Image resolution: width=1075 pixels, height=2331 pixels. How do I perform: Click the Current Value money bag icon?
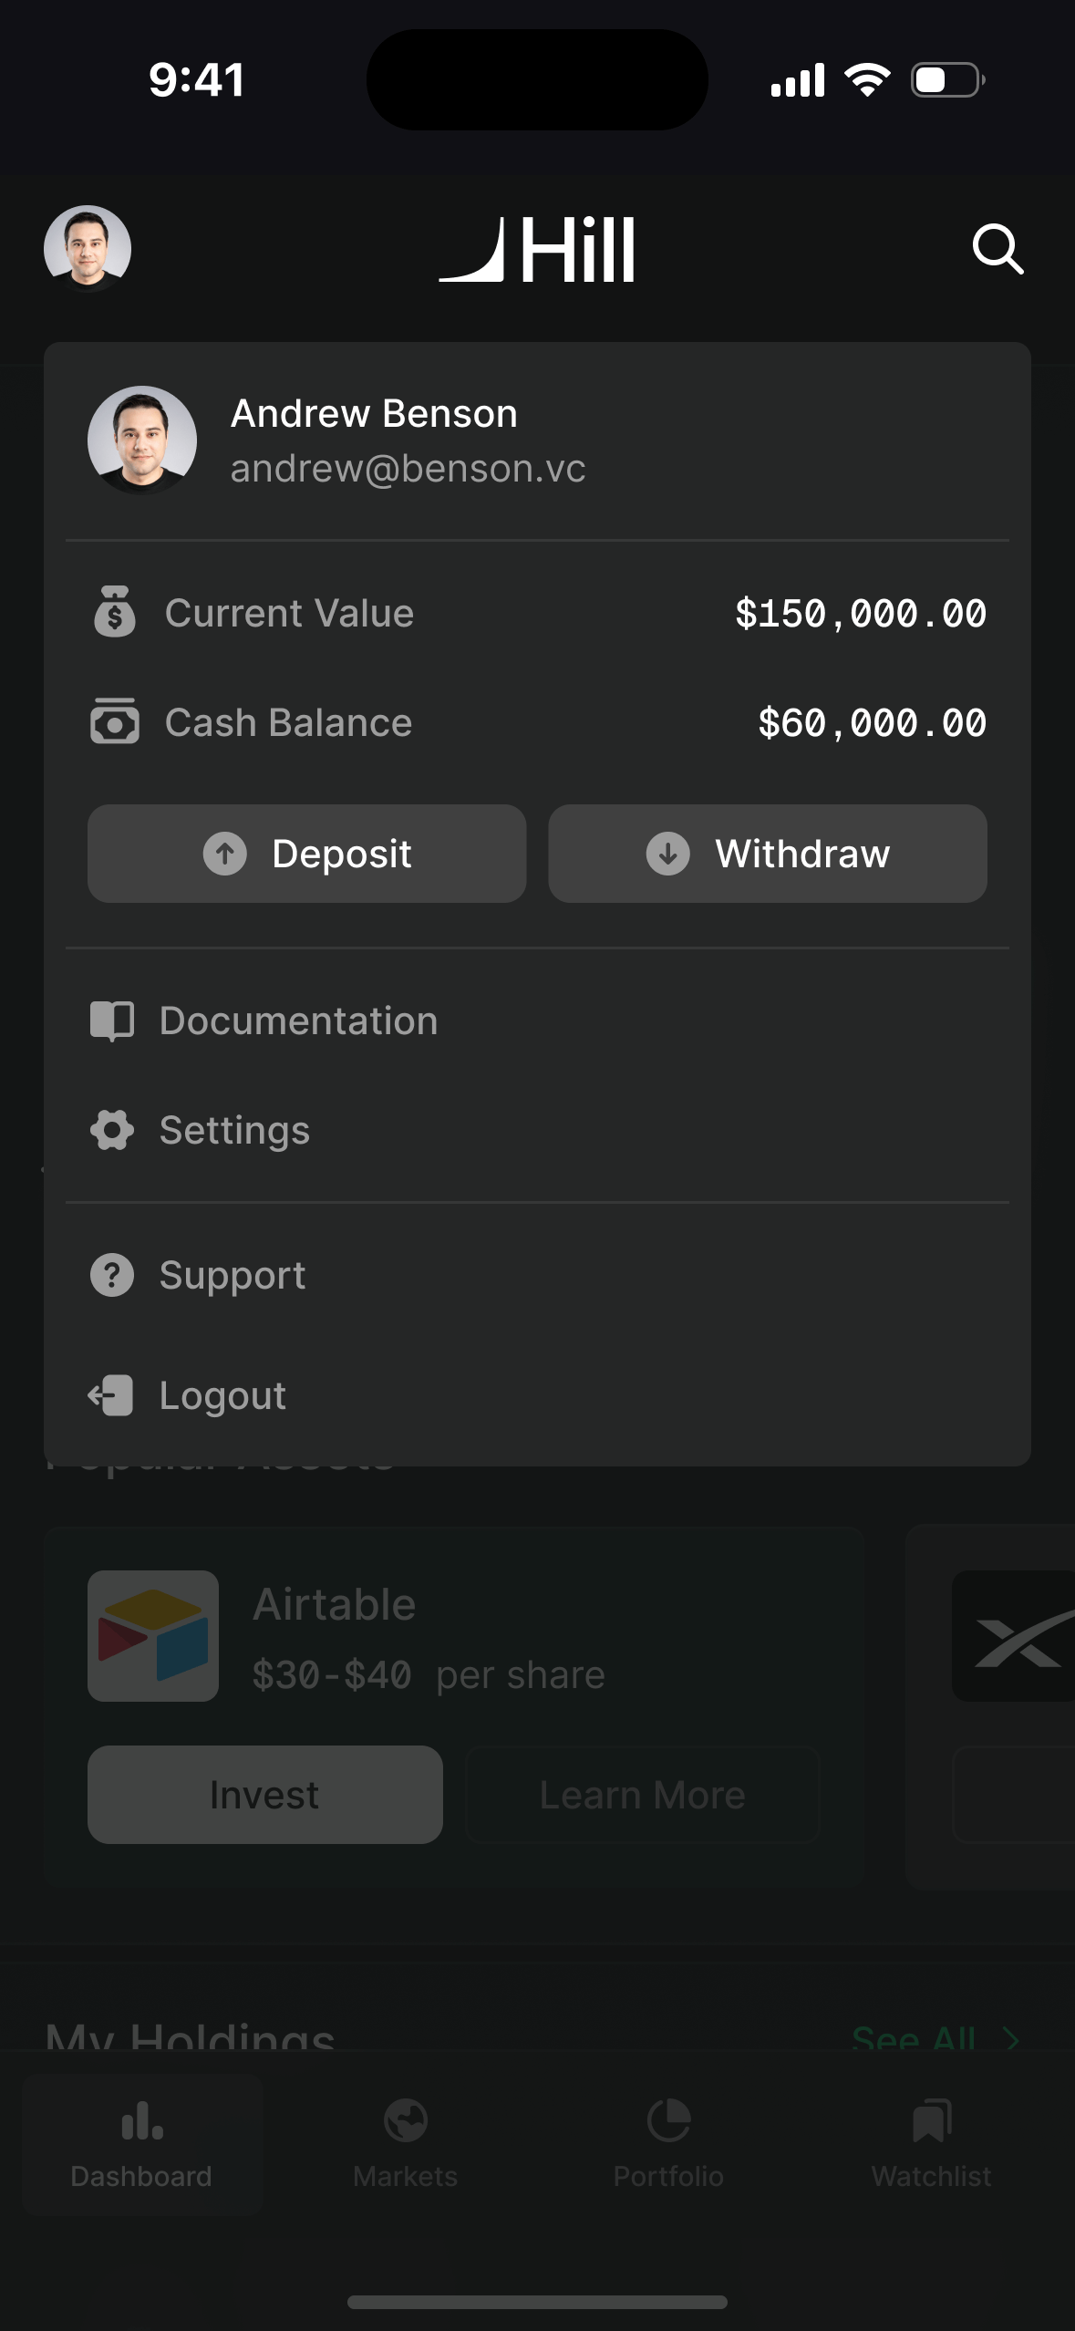pos(115,612)
